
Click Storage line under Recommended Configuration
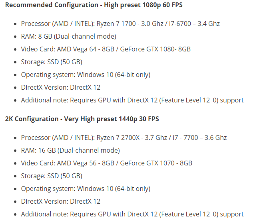coord(52,62)
